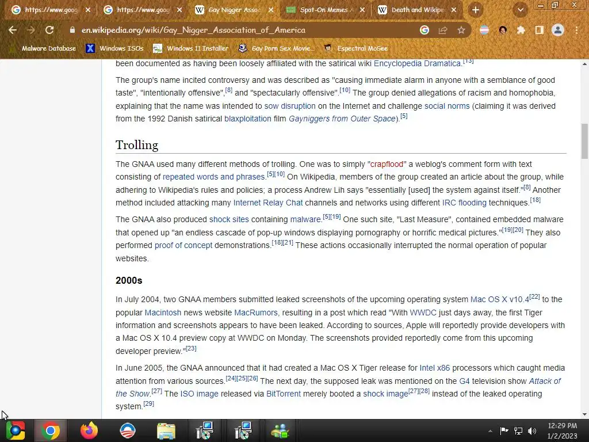Open the Extensions puzzle piece menu
Viewport: 589px width, 442px height.
tap(521, 30)
